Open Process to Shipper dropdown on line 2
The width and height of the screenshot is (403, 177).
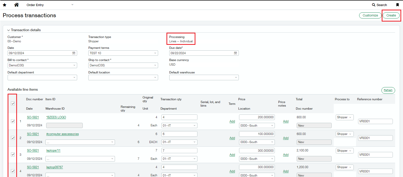click(x=344, y=134)
